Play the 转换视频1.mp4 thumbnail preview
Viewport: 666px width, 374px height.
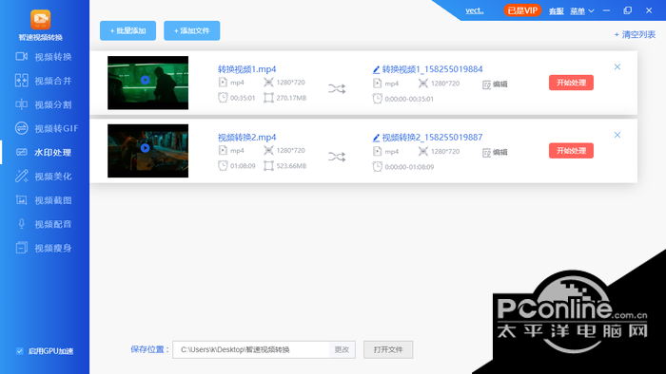click(145, 80)
